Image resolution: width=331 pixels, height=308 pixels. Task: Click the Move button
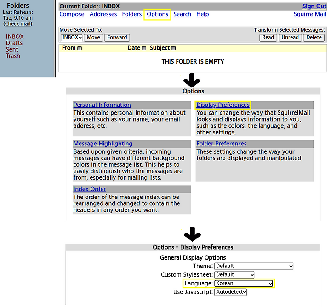[93, 38]
